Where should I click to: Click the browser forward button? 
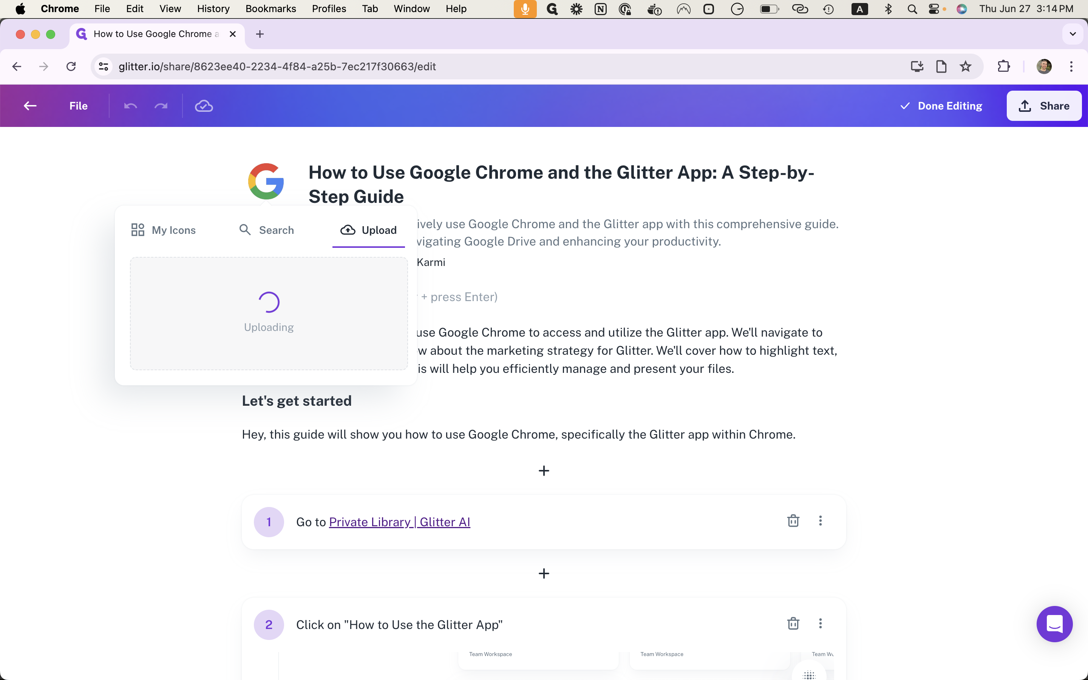pos(43,66)
